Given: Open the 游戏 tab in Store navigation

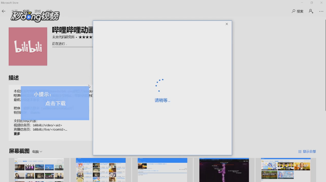Looking at the screenshot, I should click(x=38, y=11).
